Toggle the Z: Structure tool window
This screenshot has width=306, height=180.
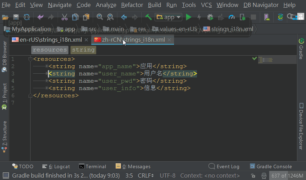coord(4,137)
